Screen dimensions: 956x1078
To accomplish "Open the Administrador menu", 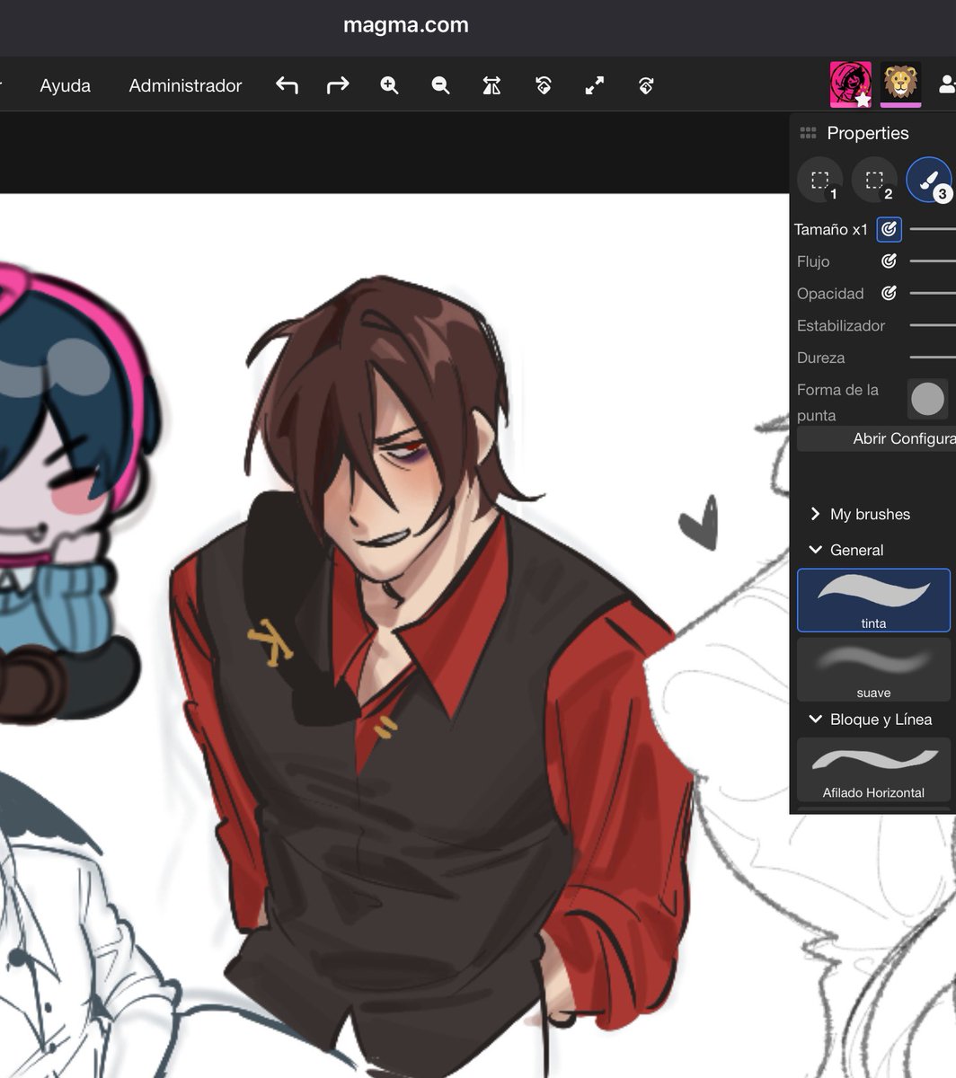I will [x=185, y=85].
